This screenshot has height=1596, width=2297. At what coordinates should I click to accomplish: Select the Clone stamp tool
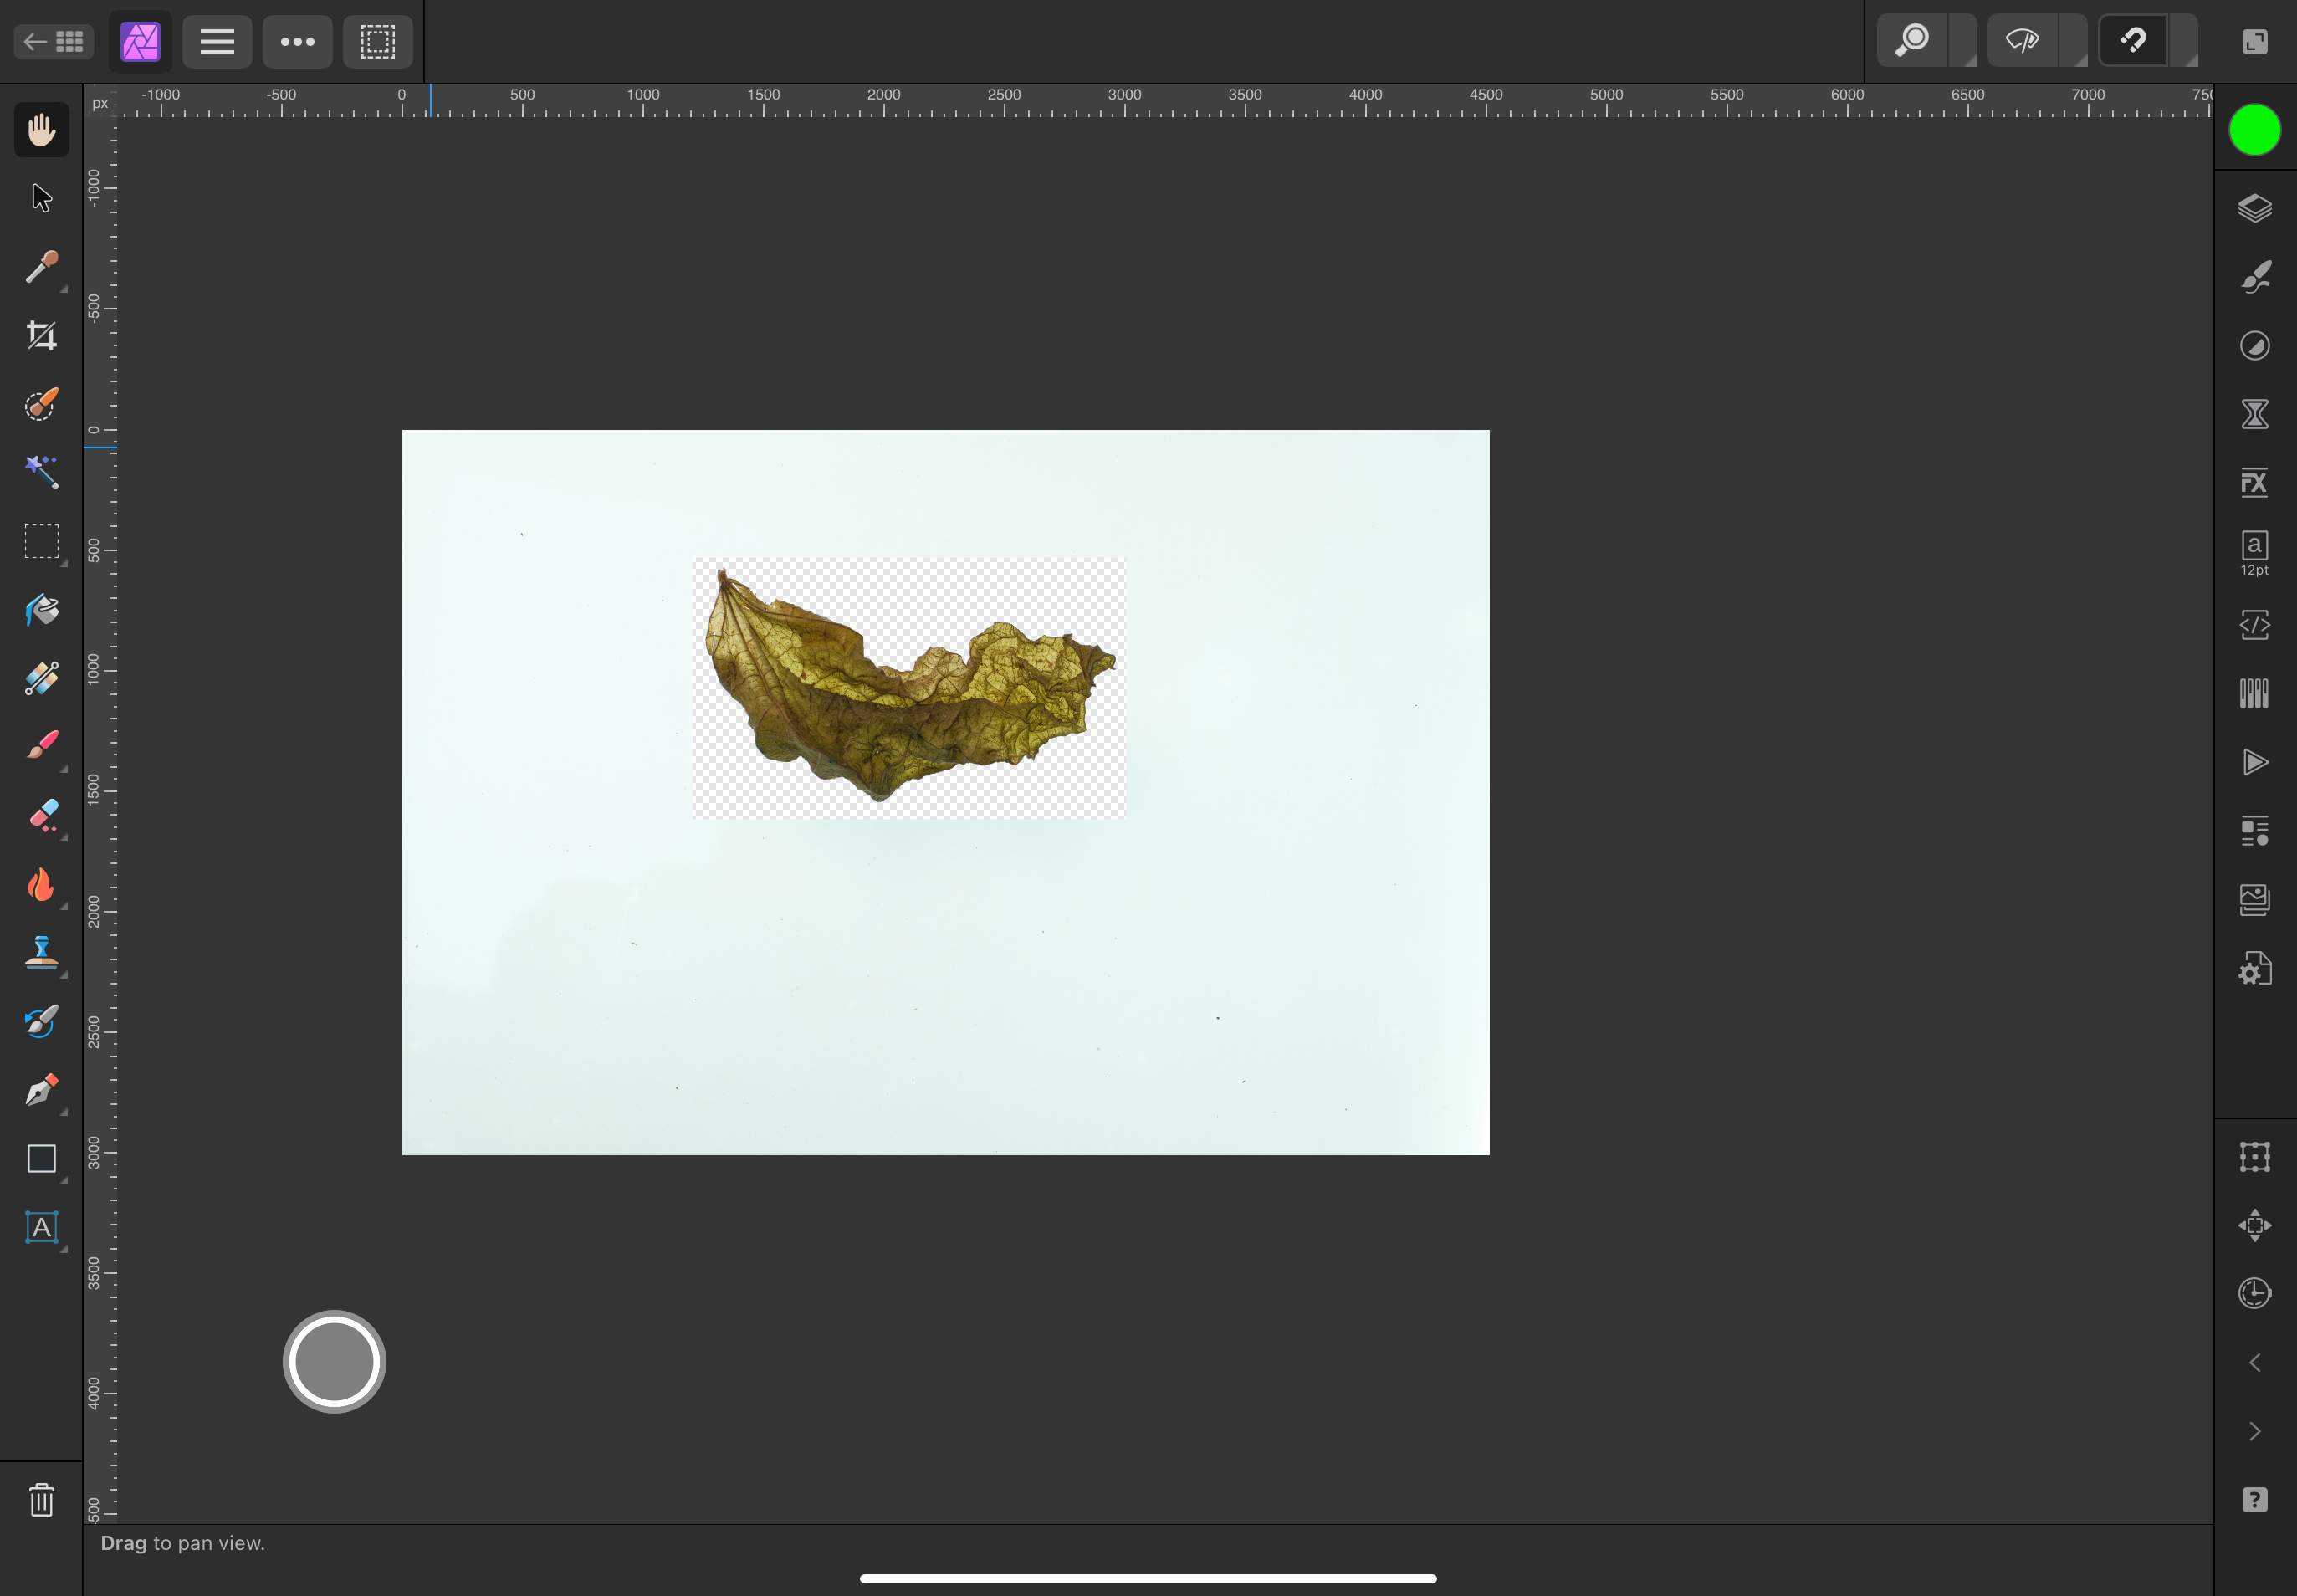pos(41,953)
